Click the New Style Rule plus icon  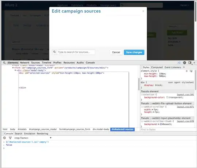186,71
